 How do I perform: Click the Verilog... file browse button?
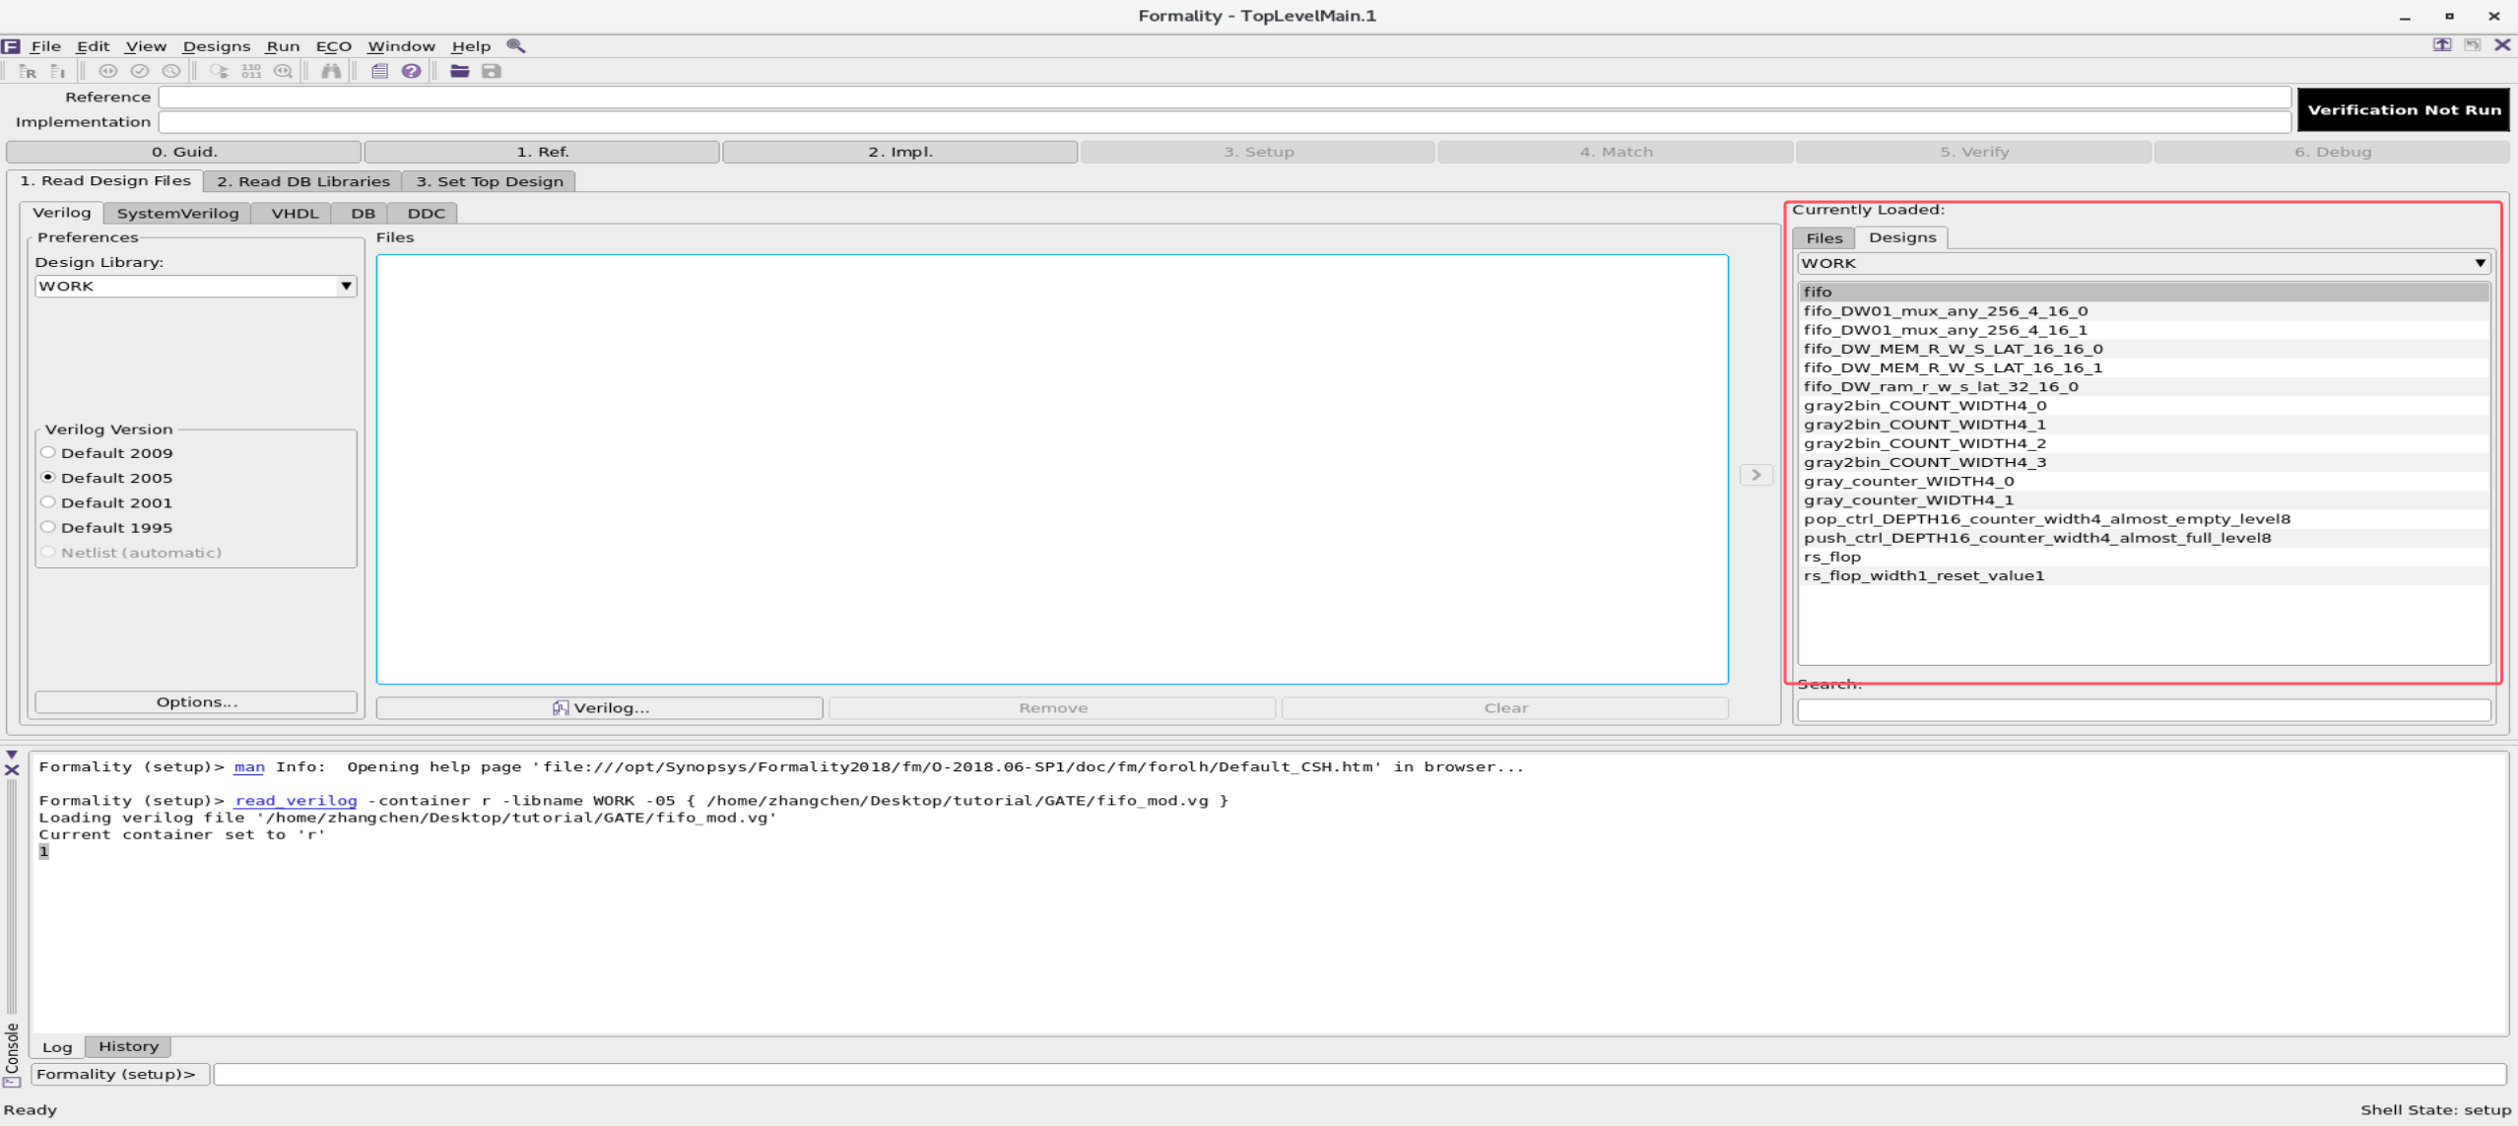coord(599,707)
